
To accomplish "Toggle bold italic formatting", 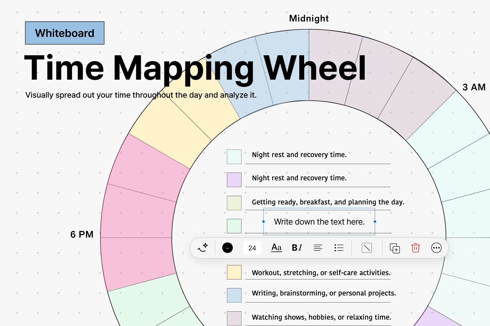I will 297,248.
